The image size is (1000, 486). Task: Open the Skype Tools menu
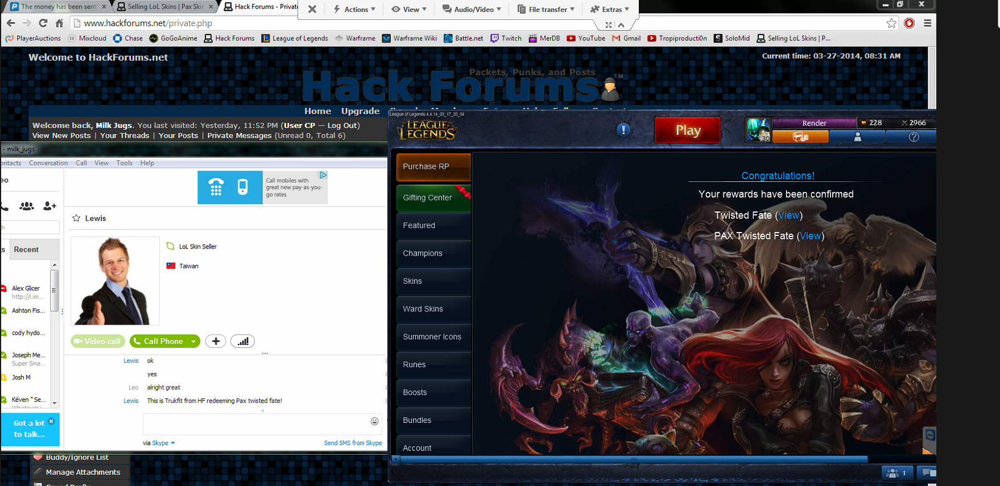(125, 163)
